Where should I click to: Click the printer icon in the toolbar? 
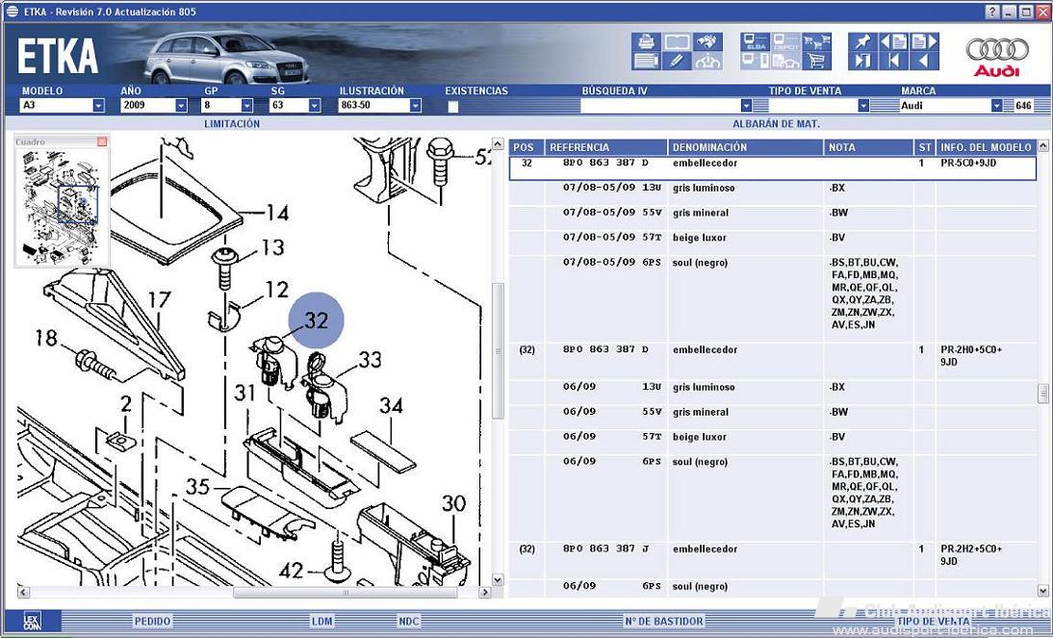(645, 41)
